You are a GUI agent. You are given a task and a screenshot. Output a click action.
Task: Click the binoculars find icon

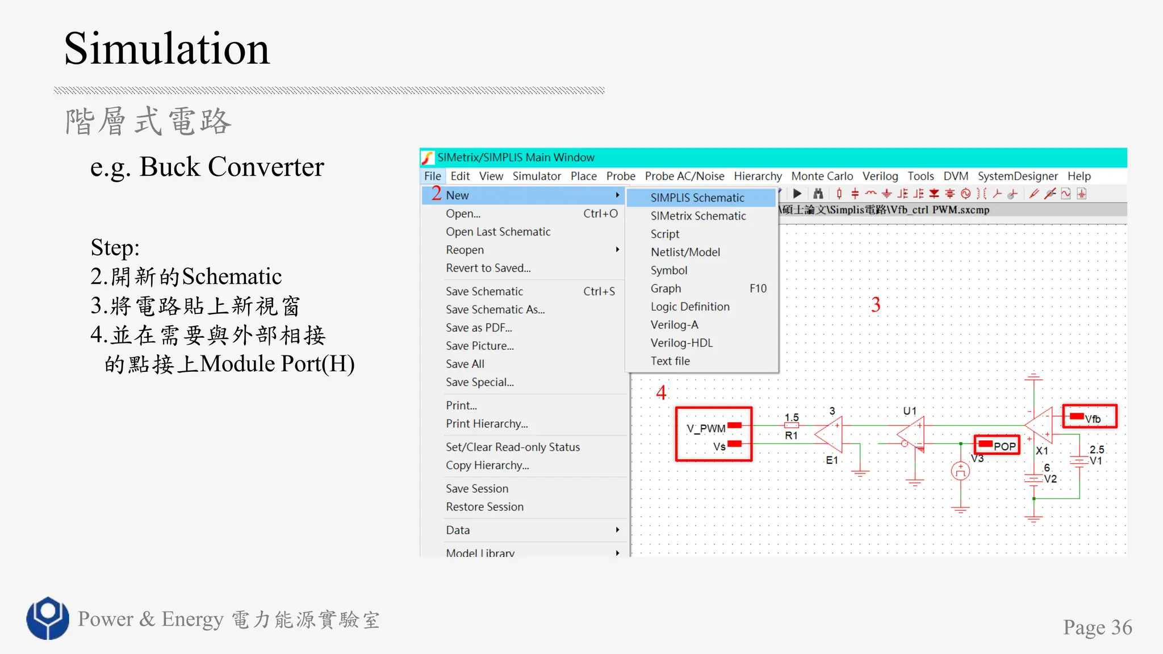pyautogui.click(x=818, y=194)
